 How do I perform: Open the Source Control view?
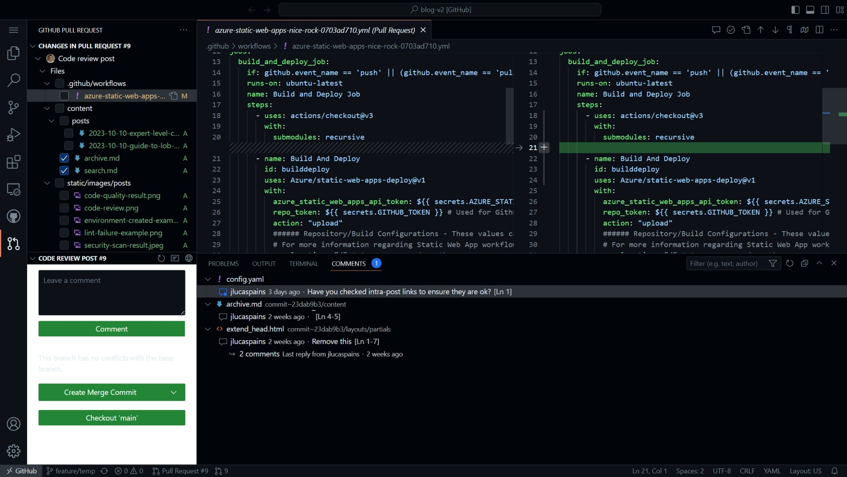tap(14, 107)
